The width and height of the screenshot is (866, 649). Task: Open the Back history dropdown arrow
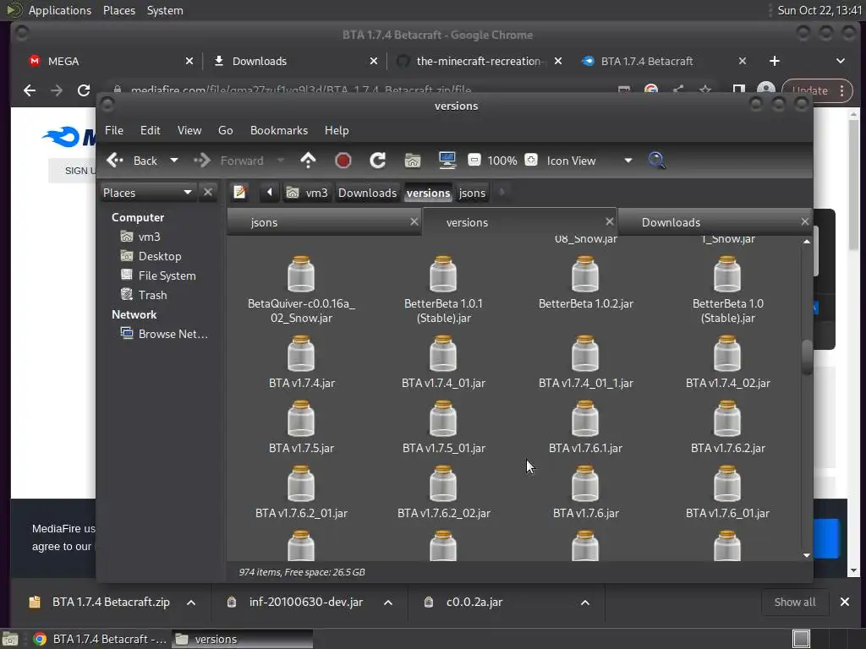(x=174, y=161)
